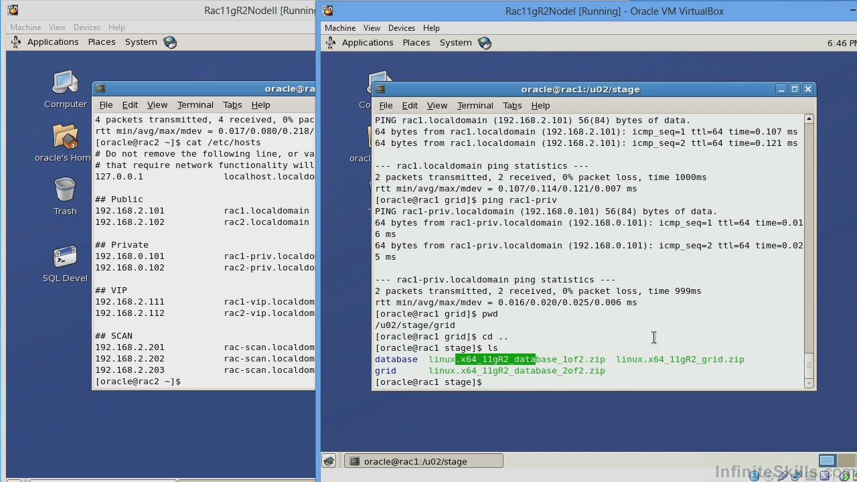Open View menu in Rac11gR2NodeI VirtualBox window
The width and height of the screenshot is (857, 482).
(x=372, y=28)
